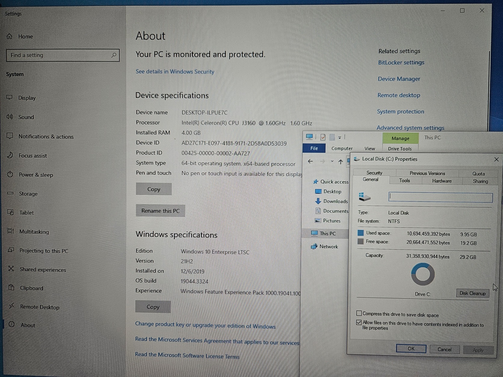The image size is (503, 377).
Task: Click the Shared experiences icon
Action: tap(11, 269)
